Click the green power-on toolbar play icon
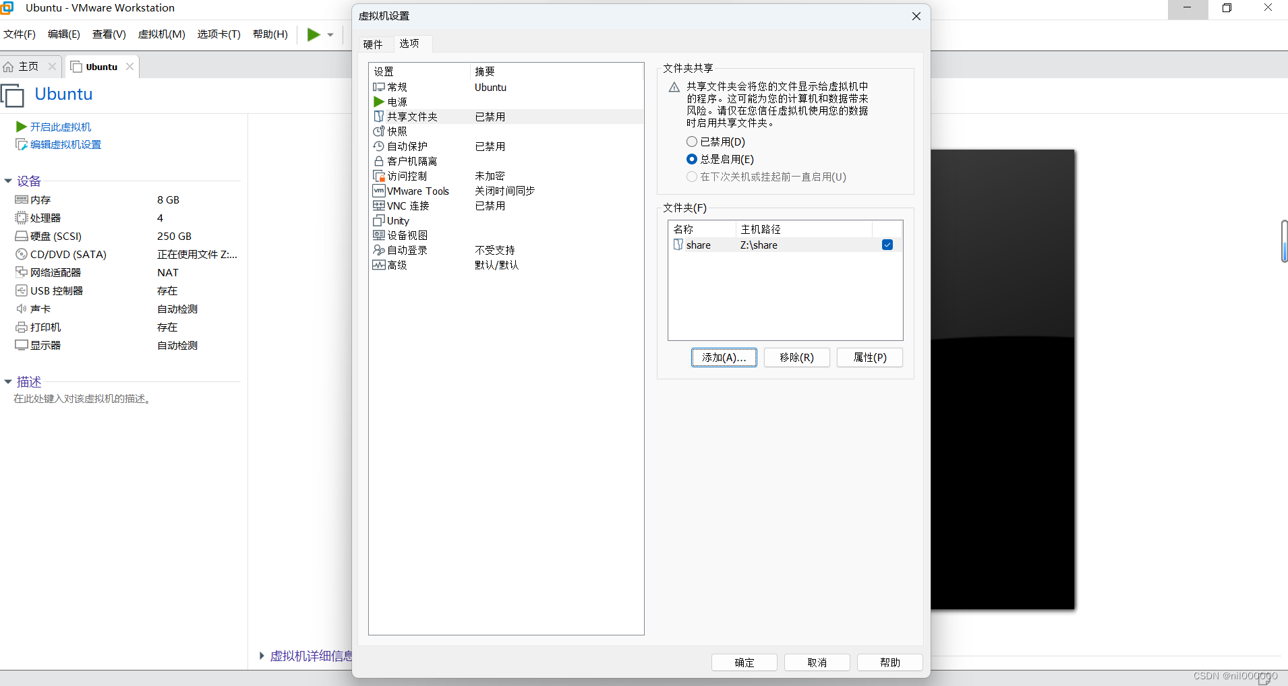This screenshot has width=1288, height=686. (314, 34)
